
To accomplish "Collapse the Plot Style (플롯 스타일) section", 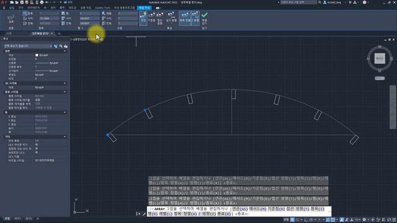I will (65, 92).
